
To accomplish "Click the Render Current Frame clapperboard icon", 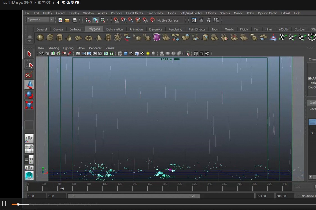I will click(x=201, y=20).
